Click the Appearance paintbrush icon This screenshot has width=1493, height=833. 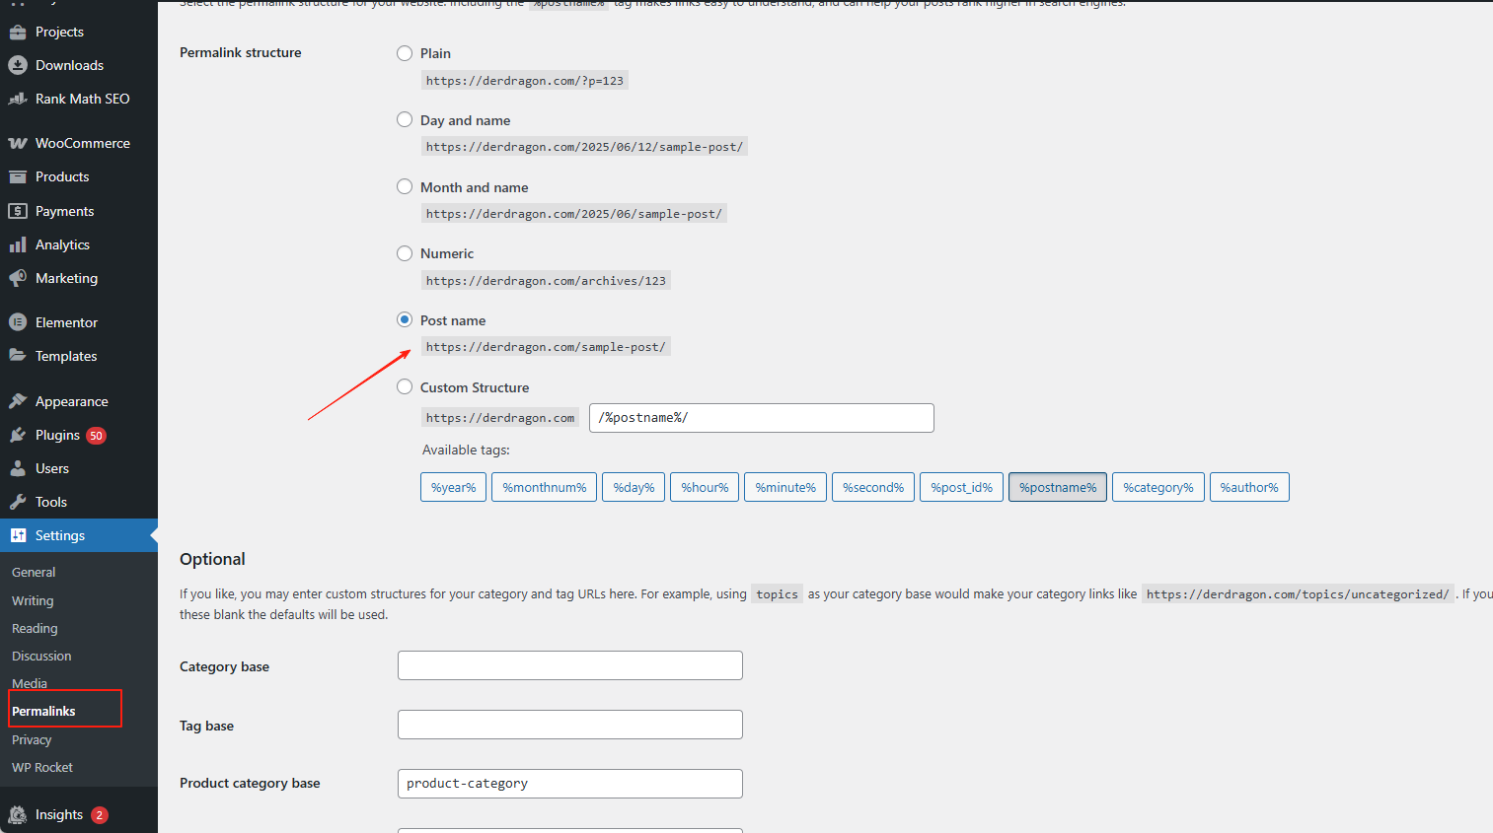pyautogui.click(x=18, y=401)
